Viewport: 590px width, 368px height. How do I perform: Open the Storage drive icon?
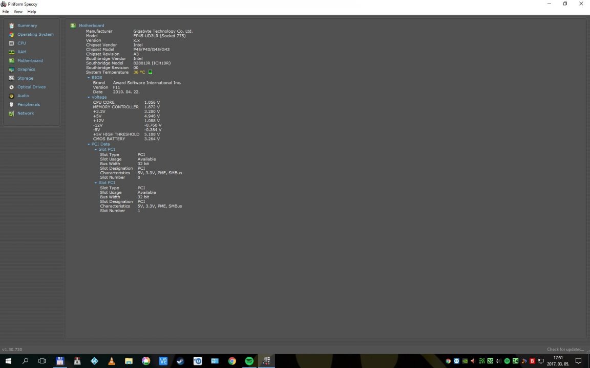click(x=11, y=78)
